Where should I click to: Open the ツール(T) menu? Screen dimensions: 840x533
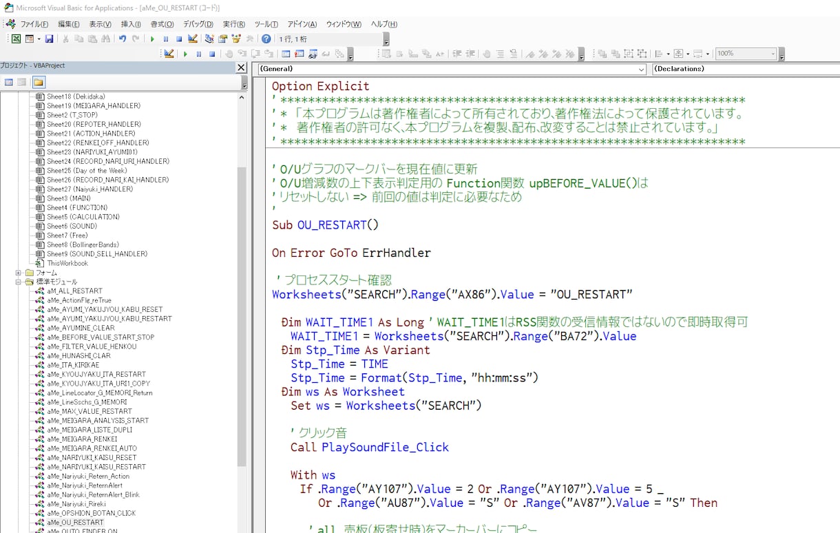click(266, 24)
